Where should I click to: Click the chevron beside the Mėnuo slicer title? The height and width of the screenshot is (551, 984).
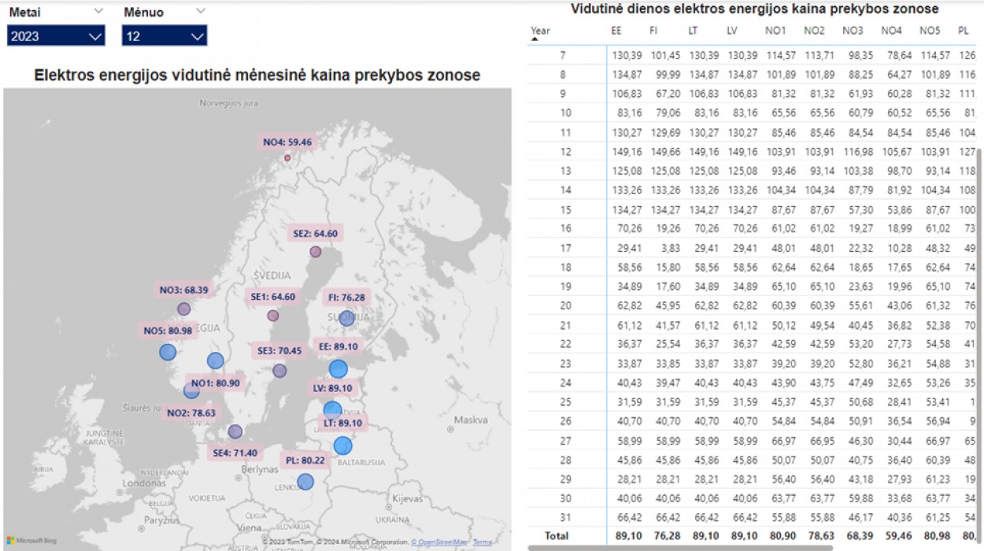coord(201,11)
